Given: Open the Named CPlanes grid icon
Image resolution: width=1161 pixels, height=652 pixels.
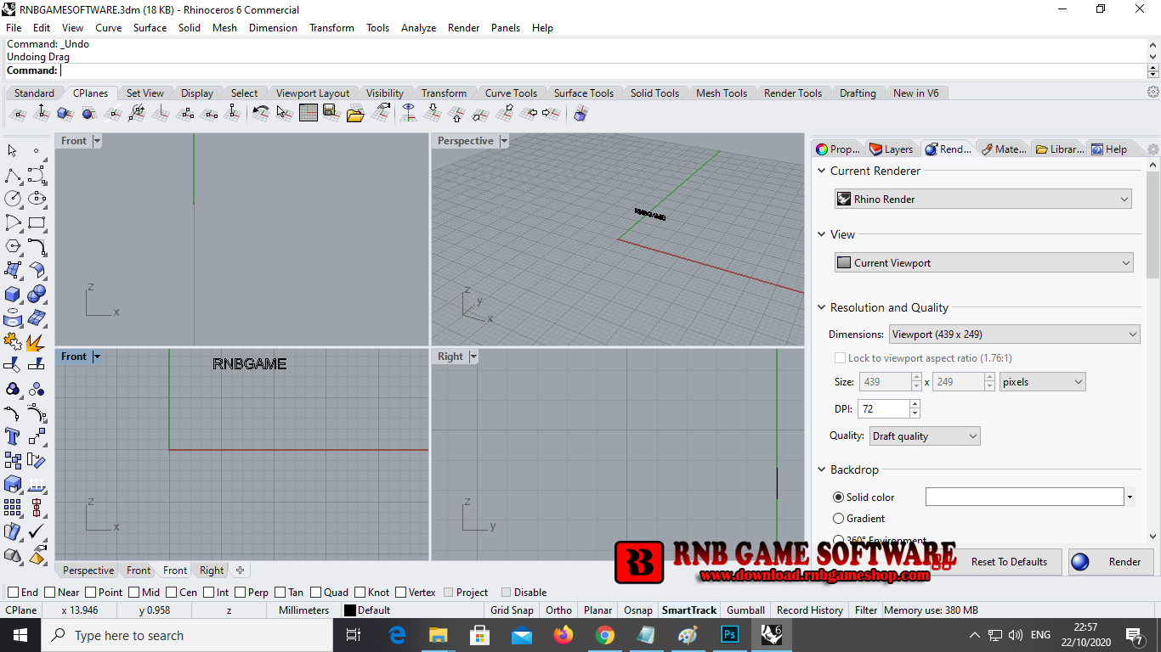Looking at the screenshot, I should click(x=309, y=112).
